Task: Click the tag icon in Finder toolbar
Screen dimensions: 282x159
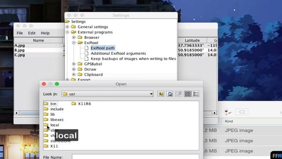Action: [242, 112]
